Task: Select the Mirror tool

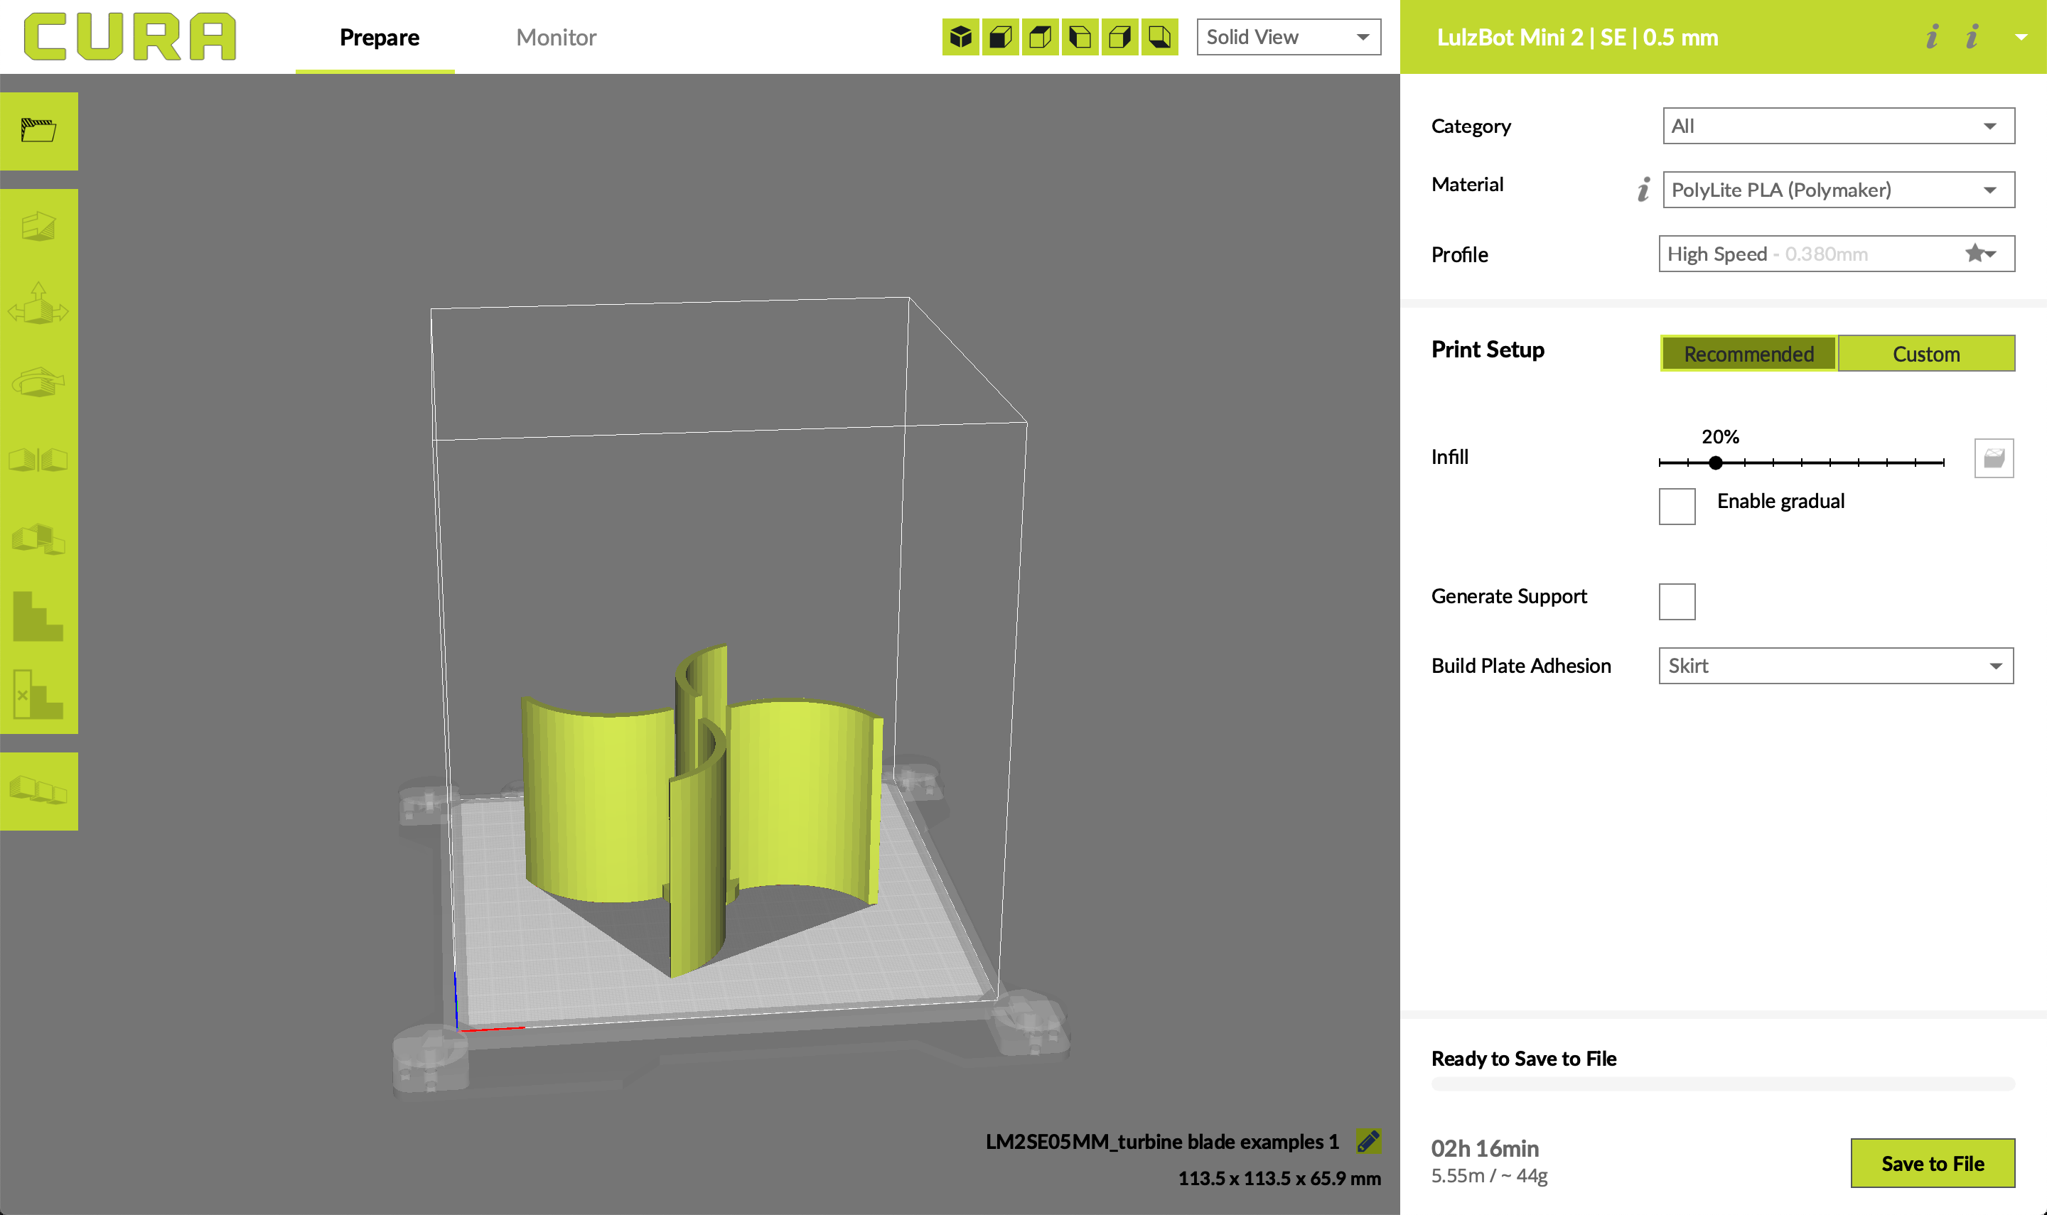Action: [38, 458]
